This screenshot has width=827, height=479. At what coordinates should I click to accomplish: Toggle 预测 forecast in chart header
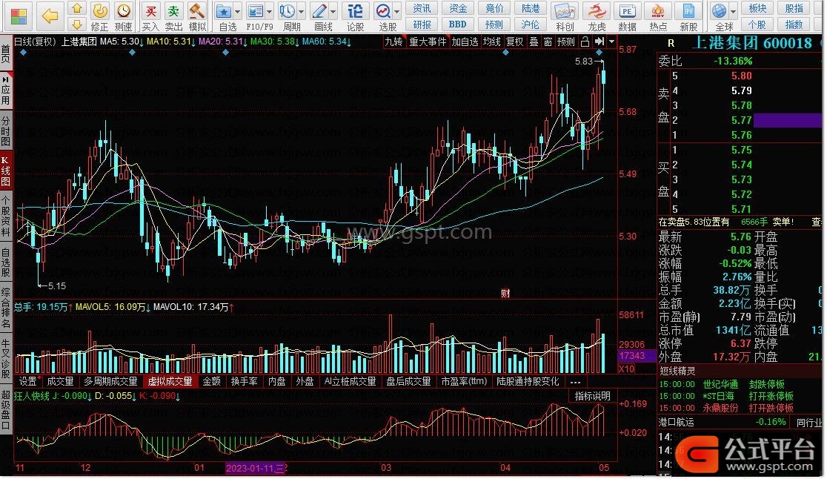coord(566,42)
